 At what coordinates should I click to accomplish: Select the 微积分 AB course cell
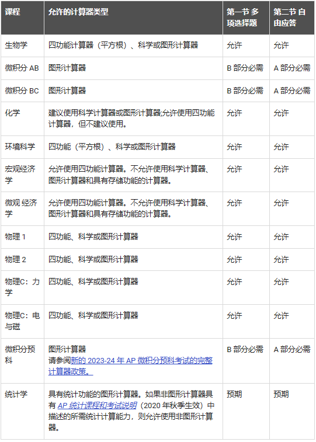click(22, 68)
